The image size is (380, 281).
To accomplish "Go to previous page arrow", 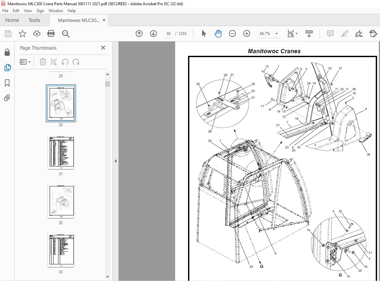I will tap(139, 34).
